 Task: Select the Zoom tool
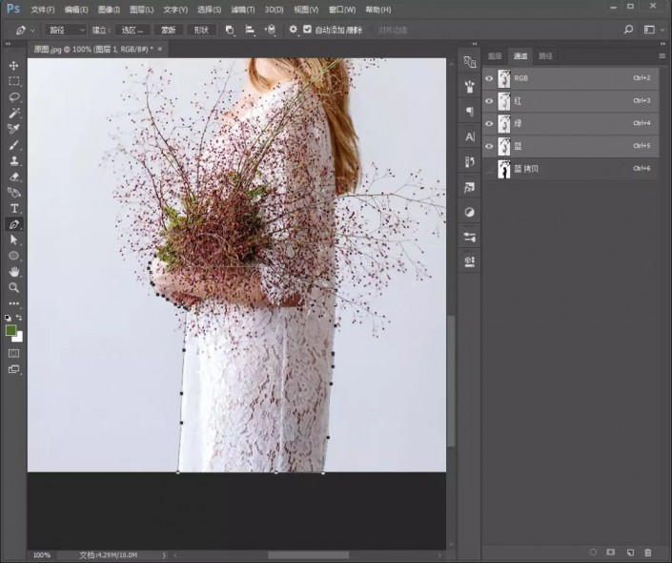pyautogui.click(x=14, y=287)
